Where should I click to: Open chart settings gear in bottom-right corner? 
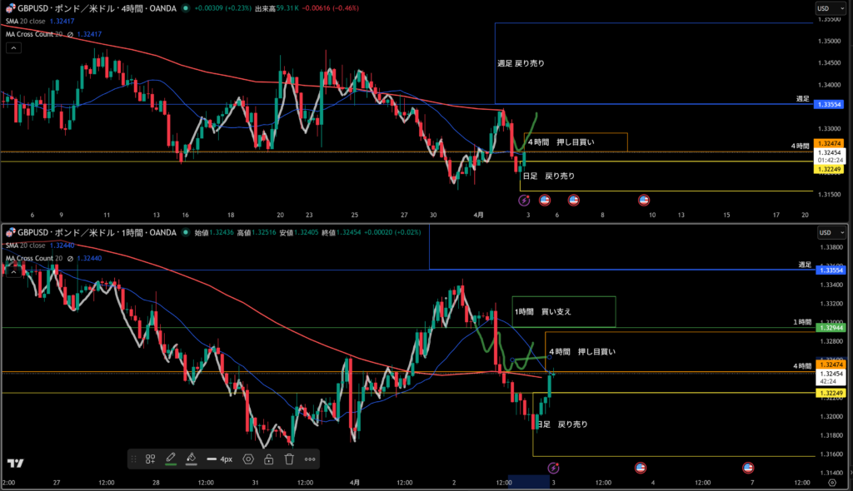click(x=831, y=482)
